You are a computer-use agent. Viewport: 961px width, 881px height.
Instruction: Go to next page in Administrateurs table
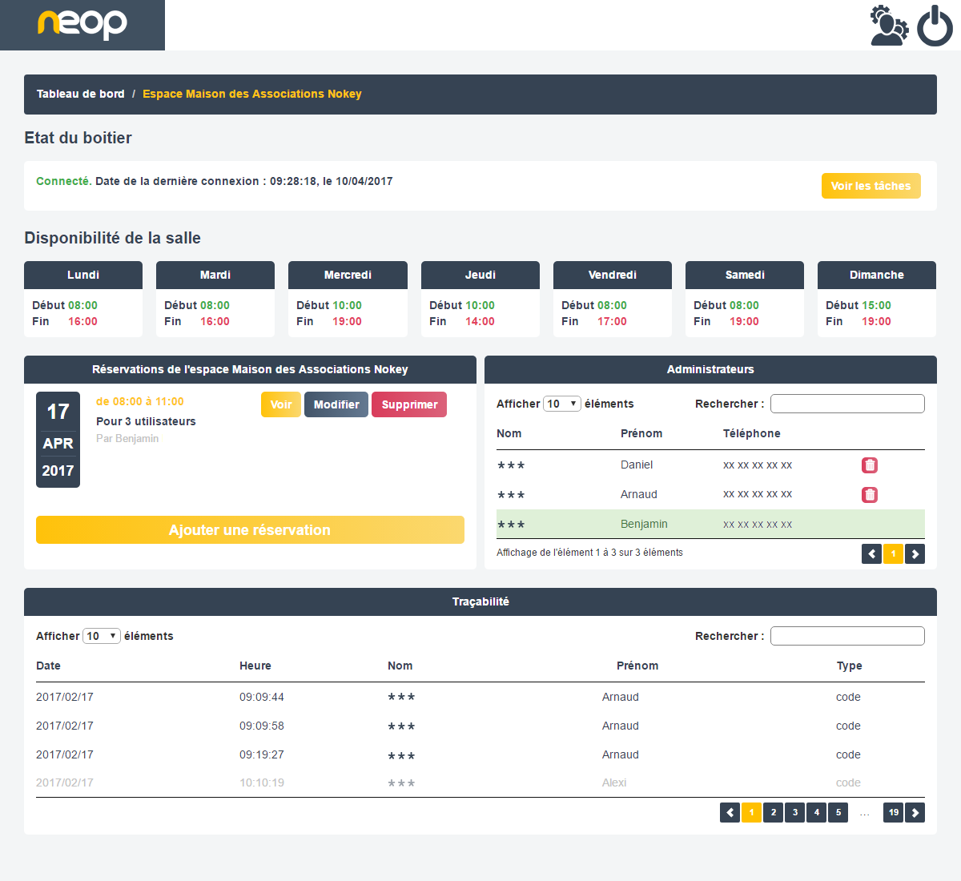(x=915, y=554)
